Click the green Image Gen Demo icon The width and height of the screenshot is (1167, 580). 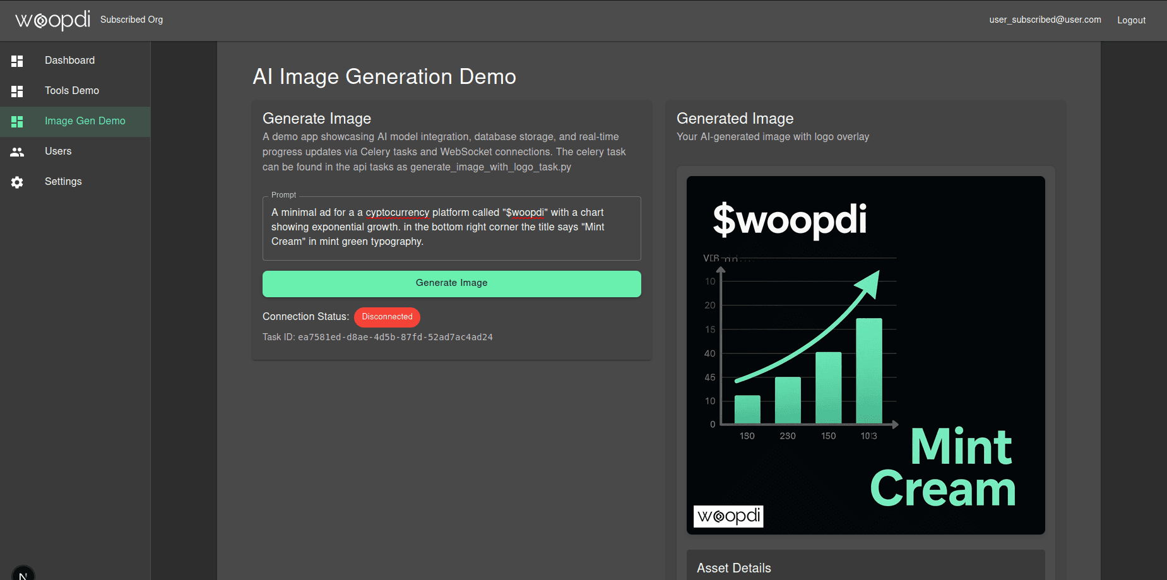coord(17,121)
